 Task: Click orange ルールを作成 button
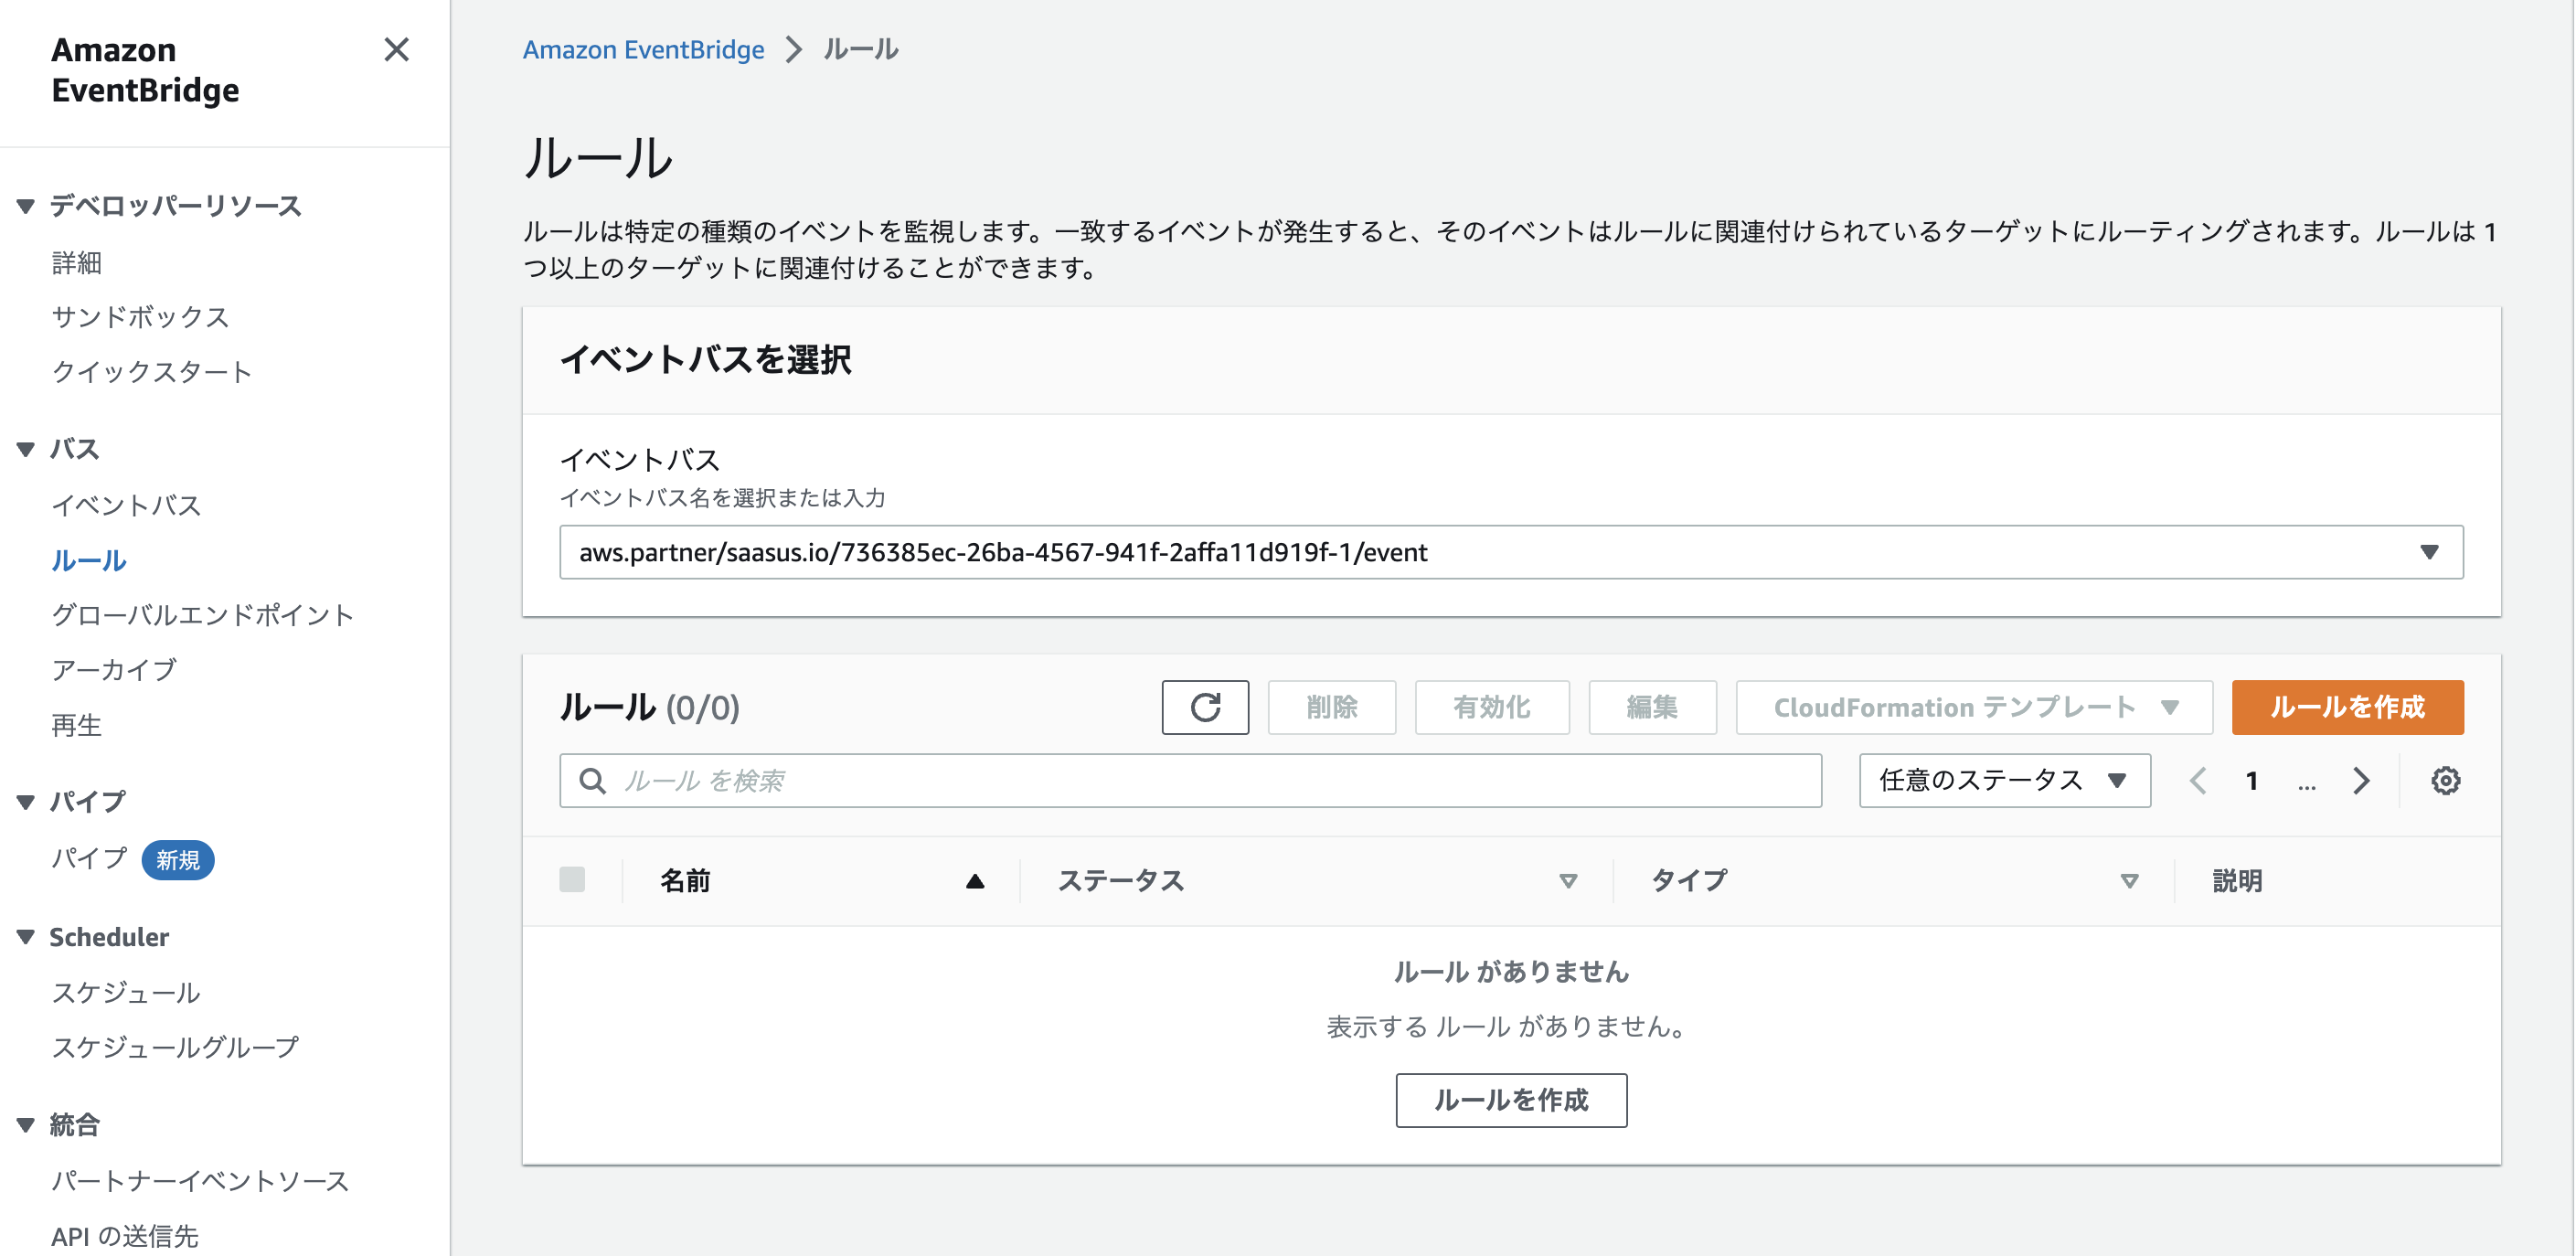[x=2347, y=707]
